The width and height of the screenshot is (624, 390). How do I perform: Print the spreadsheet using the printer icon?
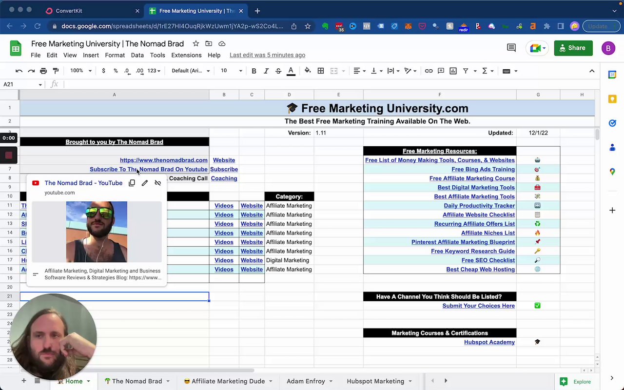pos(43,71)
